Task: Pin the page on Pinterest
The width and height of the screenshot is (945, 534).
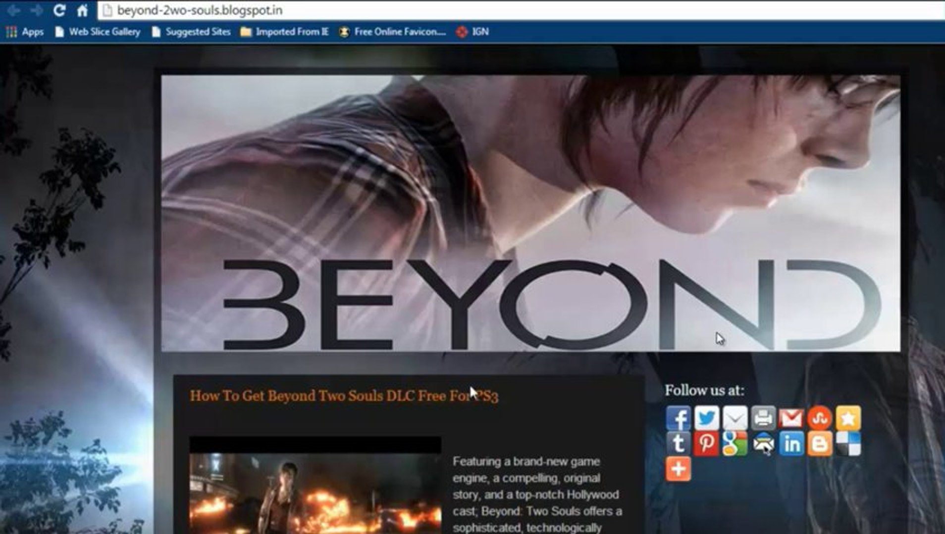Action: (706, 444)
